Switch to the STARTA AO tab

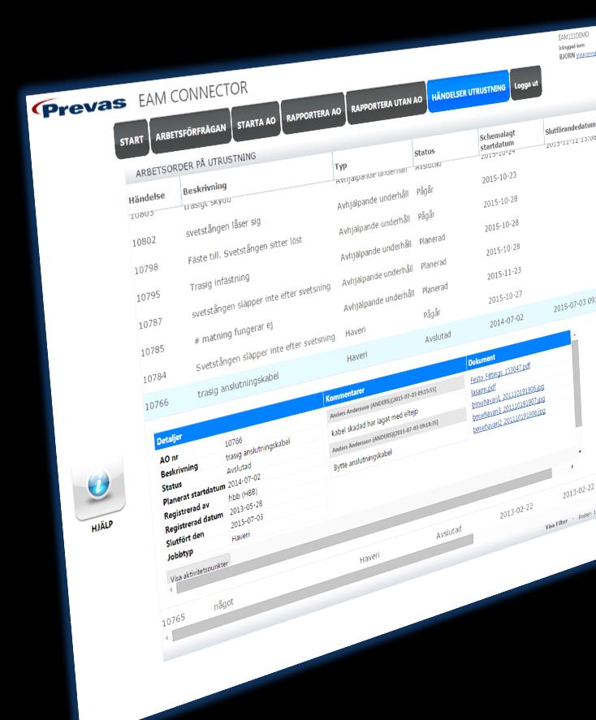point(257,122)
